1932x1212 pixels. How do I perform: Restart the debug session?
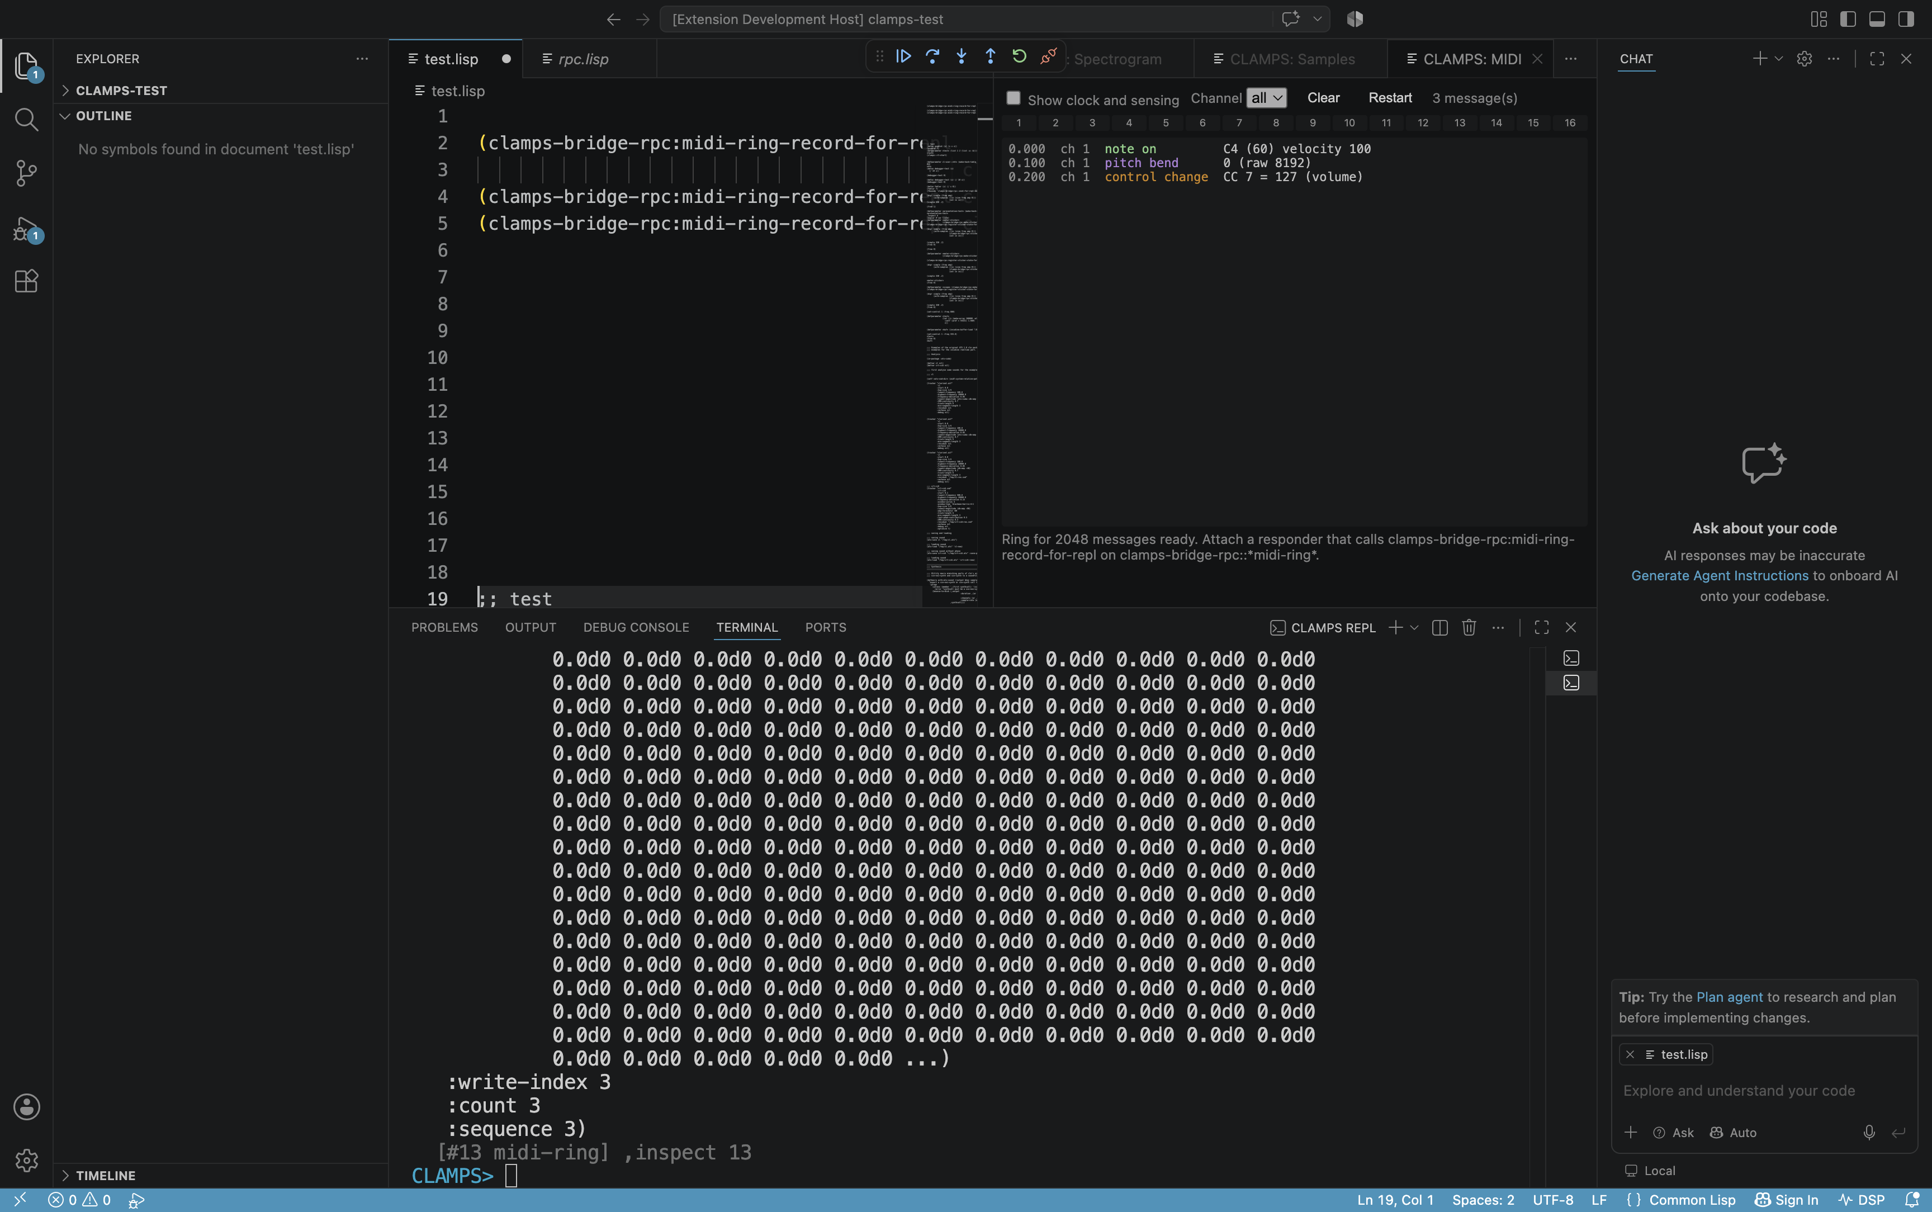click(1019, 56)
